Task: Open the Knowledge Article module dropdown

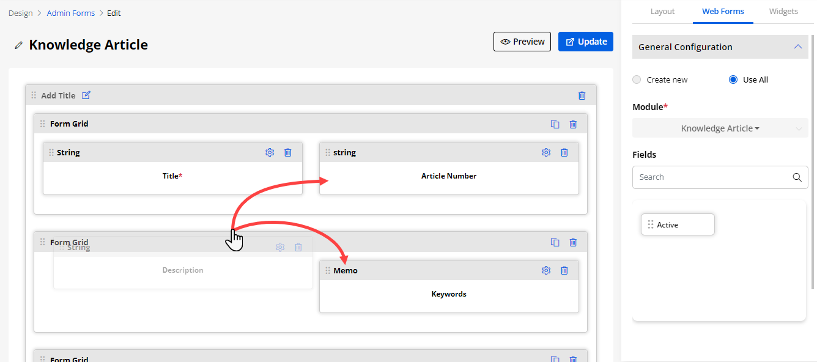Action: click(720, 128)
